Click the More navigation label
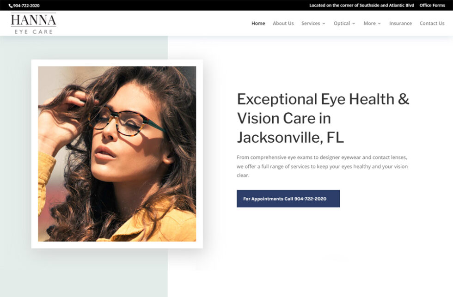This screenshot has height=297, width=453. point(370,23)
